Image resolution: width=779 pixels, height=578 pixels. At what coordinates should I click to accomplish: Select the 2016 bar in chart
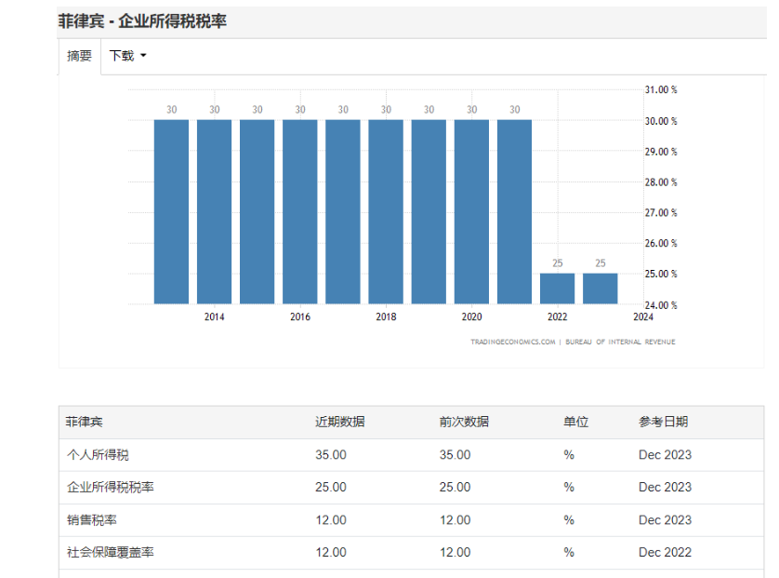click(300, 211)
